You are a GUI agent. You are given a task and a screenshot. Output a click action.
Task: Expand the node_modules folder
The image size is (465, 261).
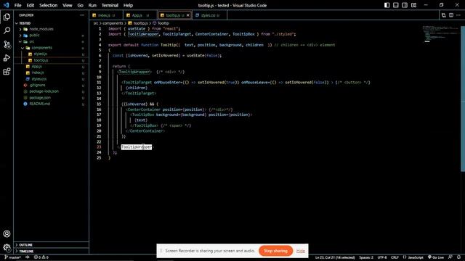point(52,29)
